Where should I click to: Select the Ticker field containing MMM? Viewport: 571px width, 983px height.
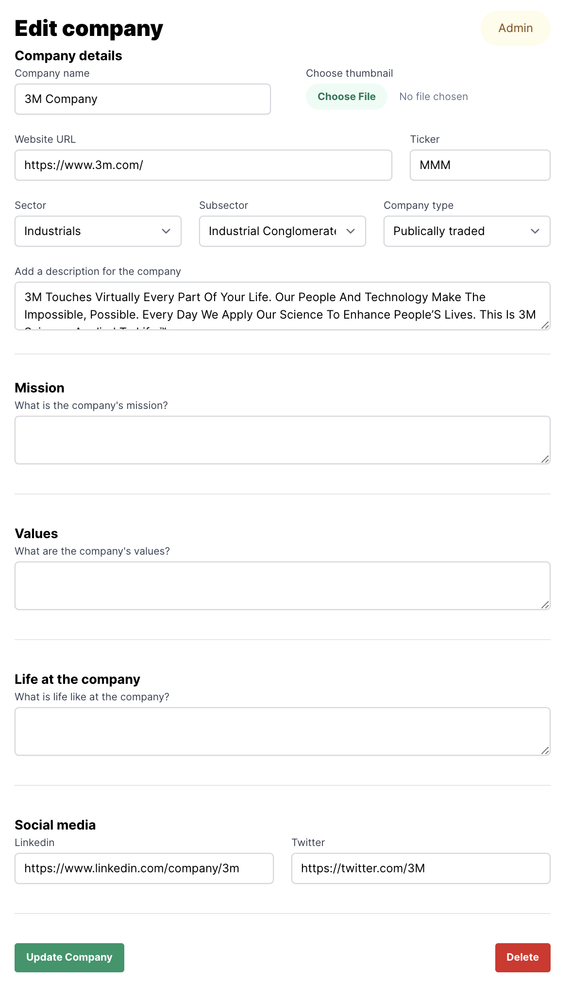coord(480,165)
